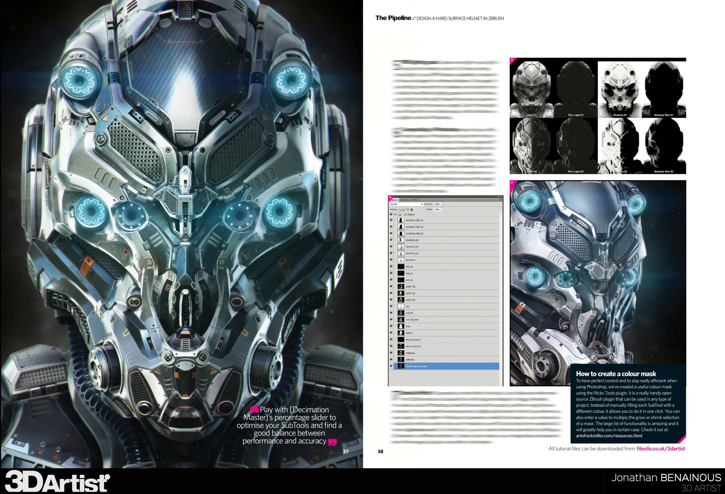This screenshot has width=725, height=494.
Task: Click 'The Pipeline' heading text
Action: coord(393,18)
